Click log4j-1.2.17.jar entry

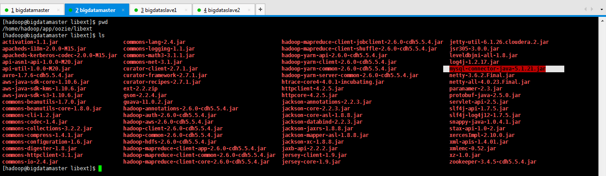475,62
